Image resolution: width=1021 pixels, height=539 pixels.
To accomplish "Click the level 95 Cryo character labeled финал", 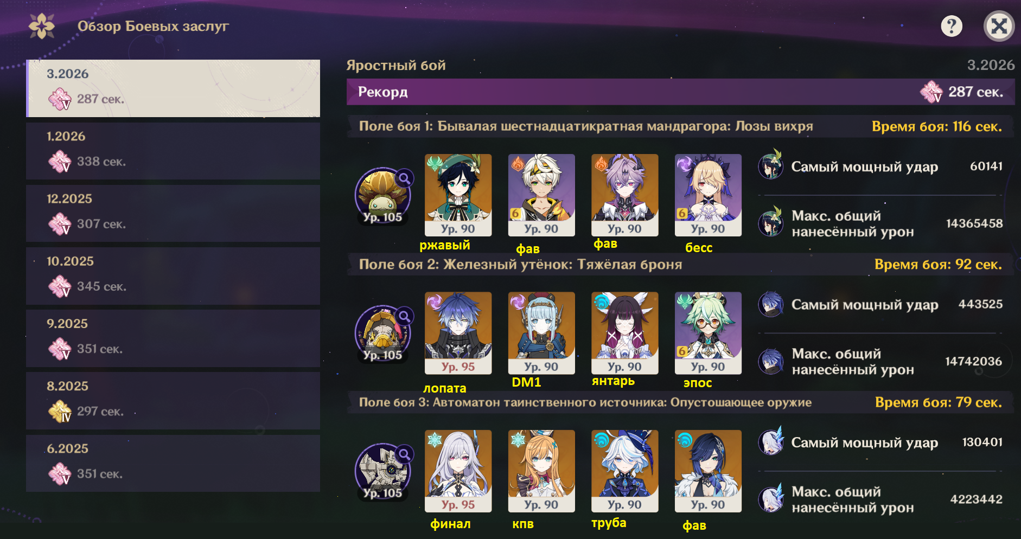I will tap(458, 471).
